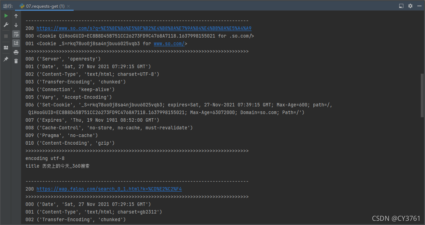The width and height of the screenshot is (425, 225).
Task: Open run configuration wrench icon
Action: tap(6, 25)
